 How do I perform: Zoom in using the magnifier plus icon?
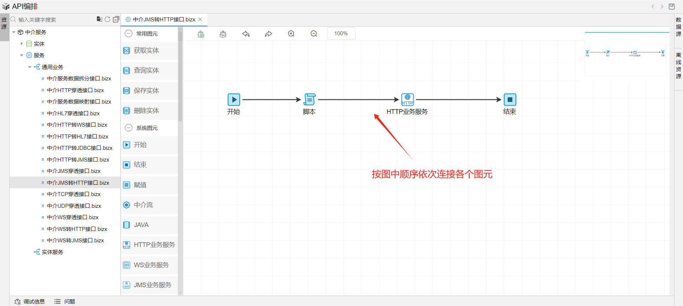pyautogui.click(x=291, y=34)
